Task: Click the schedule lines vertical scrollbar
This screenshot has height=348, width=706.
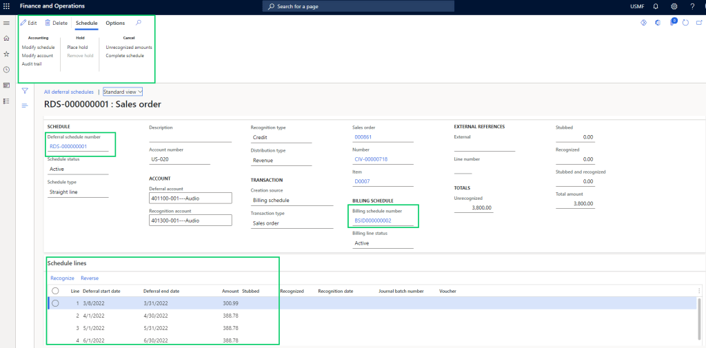Action: tap(700, 320)
